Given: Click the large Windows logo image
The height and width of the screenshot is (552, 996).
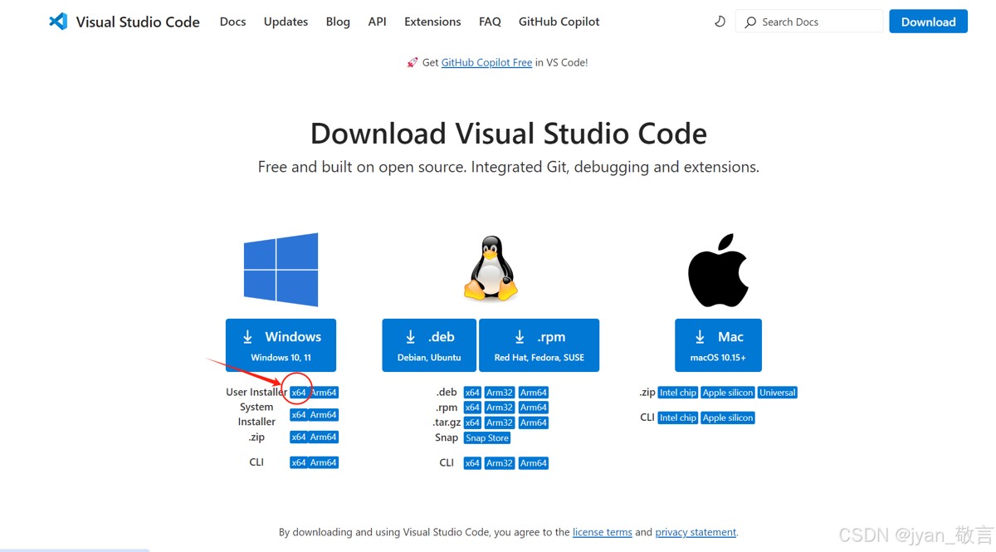Looking at the screenshot, I should point(281,270).
